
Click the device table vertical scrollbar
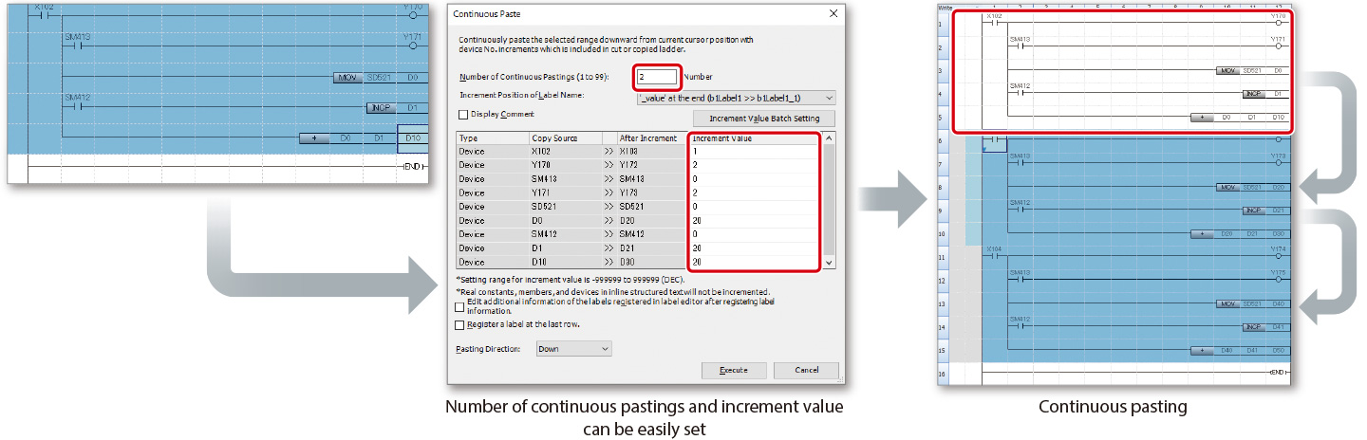click(x=830, y=199)
